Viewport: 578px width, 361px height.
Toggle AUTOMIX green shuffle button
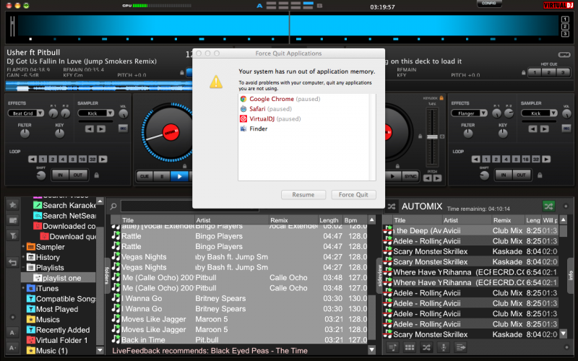coord(548,206)
